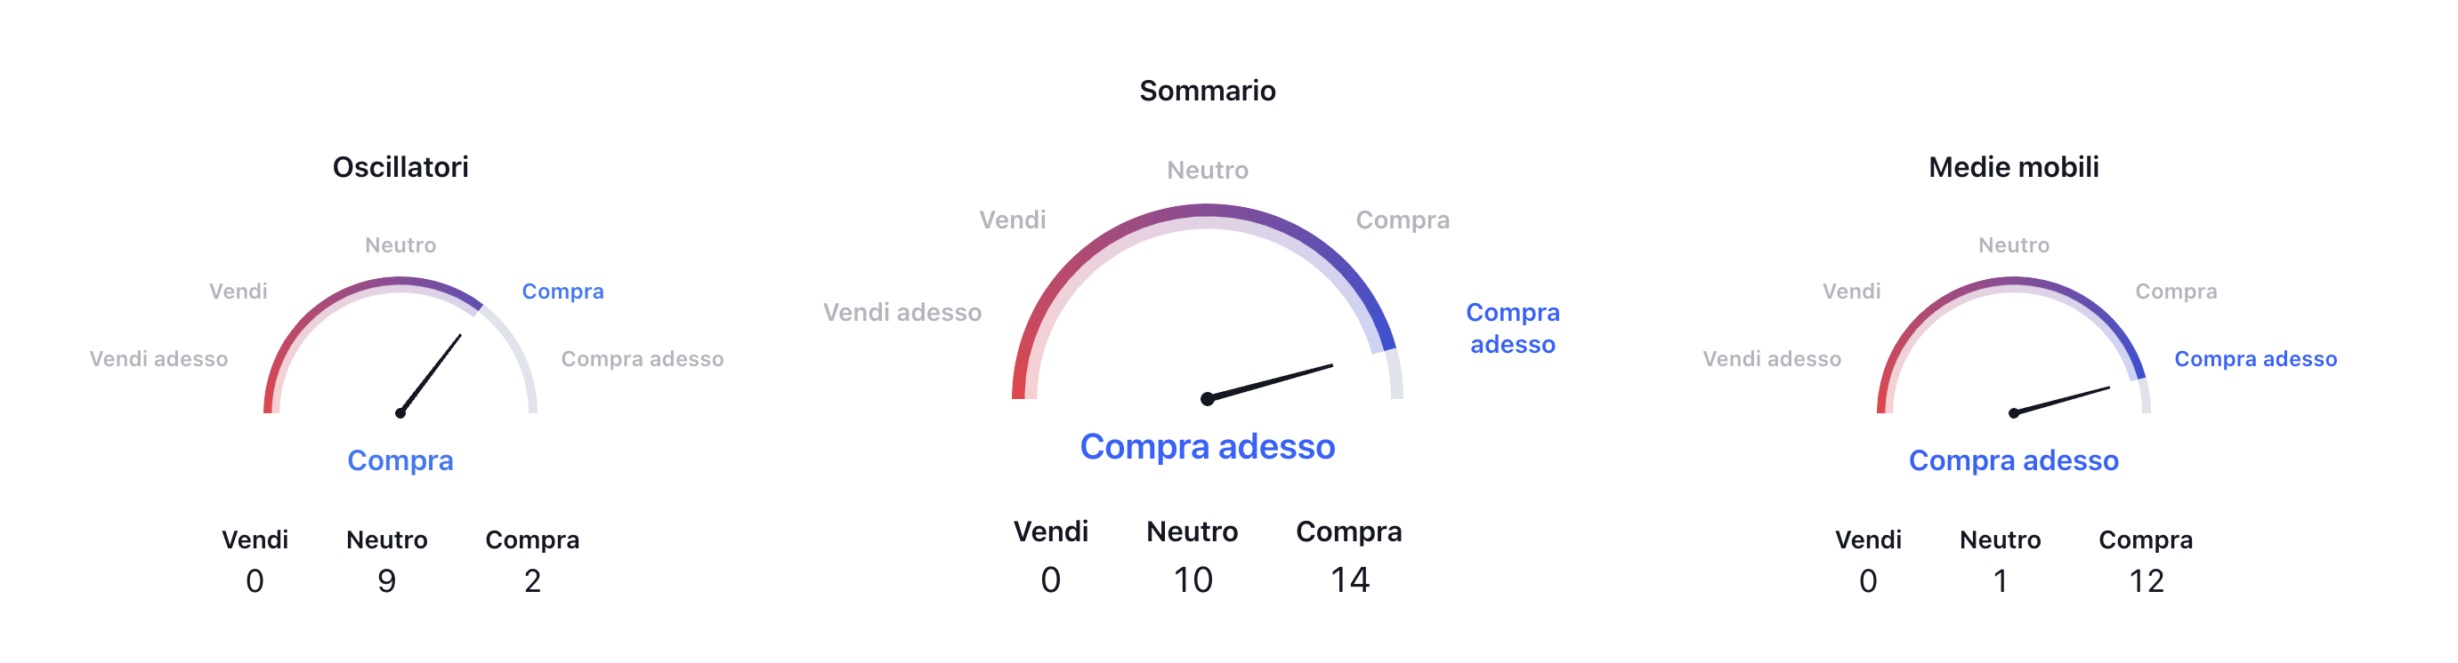Click the Sommario heading
The image size is (2458, 663).
click(1207, 91)
